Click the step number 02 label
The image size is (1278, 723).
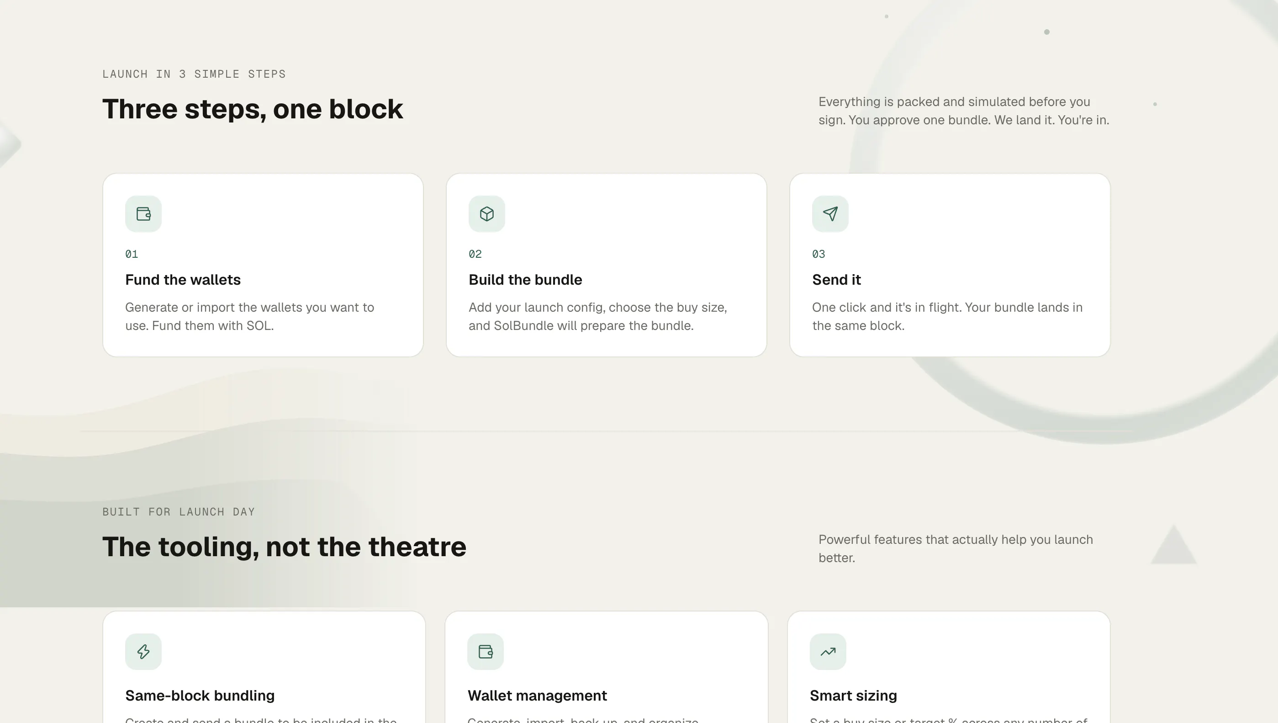[x=475, y=254]
